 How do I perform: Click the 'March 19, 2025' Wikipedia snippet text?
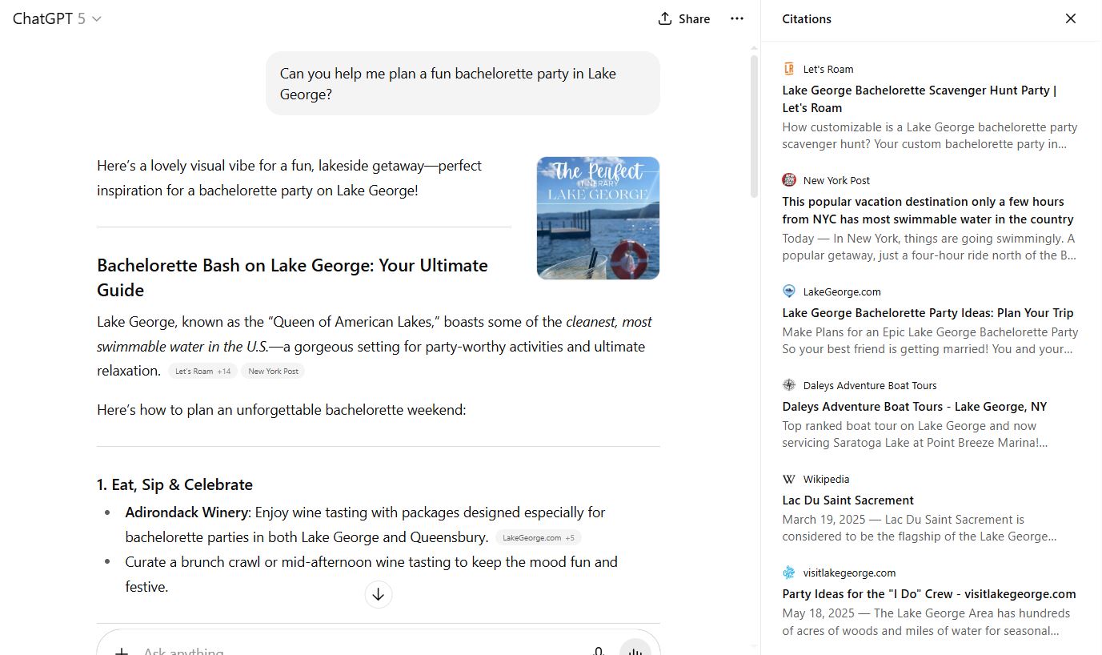tap(920, 528)
